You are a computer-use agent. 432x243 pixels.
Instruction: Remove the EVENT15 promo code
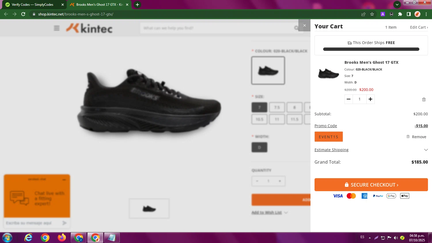tap(416, 137)
